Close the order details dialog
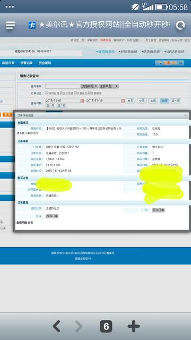The width and height of the screenshot is (191, 340). (186, 115)
